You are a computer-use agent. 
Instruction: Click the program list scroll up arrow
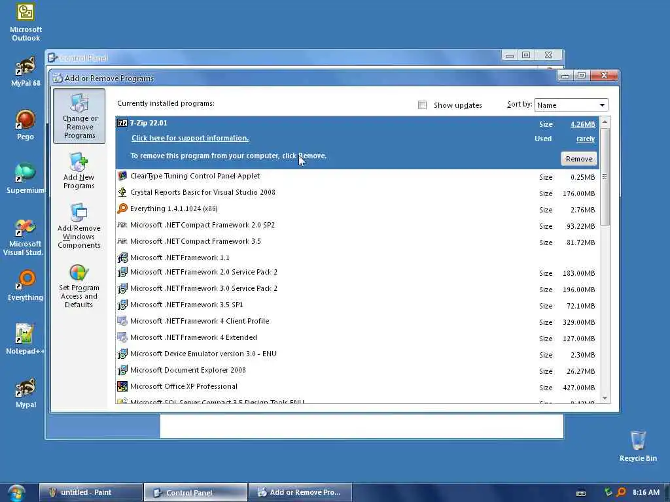605,122
